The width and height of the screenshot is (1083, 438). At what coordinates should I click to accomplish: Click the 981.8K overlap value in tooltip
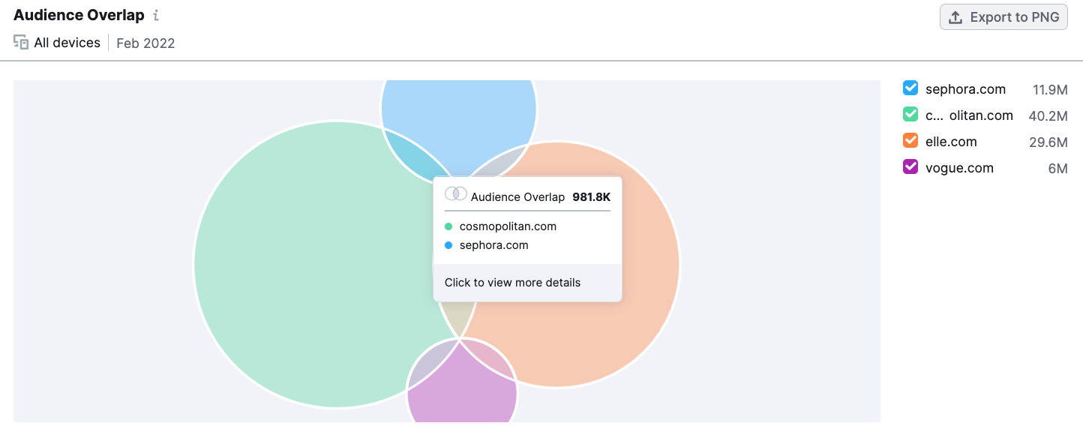click(x=591, y=196)
